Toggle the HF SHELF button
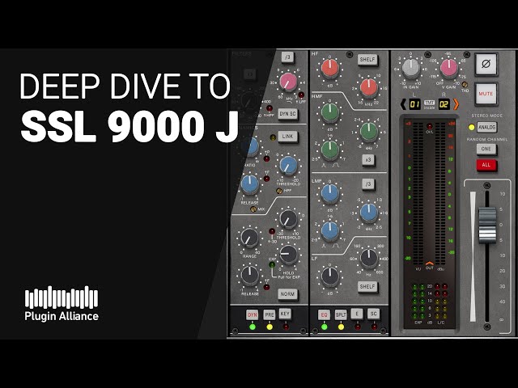Screen dimensions: 518x388 [x=367, y=60]
